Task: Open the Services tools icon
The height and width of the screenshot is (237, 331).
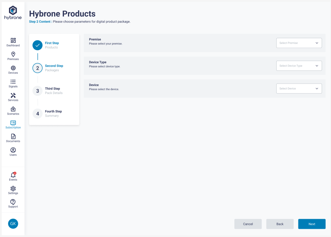Action: click(13, 95)
